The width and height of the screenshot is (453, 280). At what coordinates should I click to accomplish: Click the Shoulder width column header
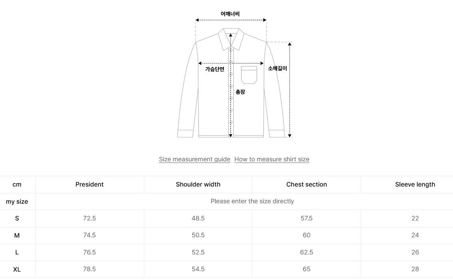coord(198,185)
